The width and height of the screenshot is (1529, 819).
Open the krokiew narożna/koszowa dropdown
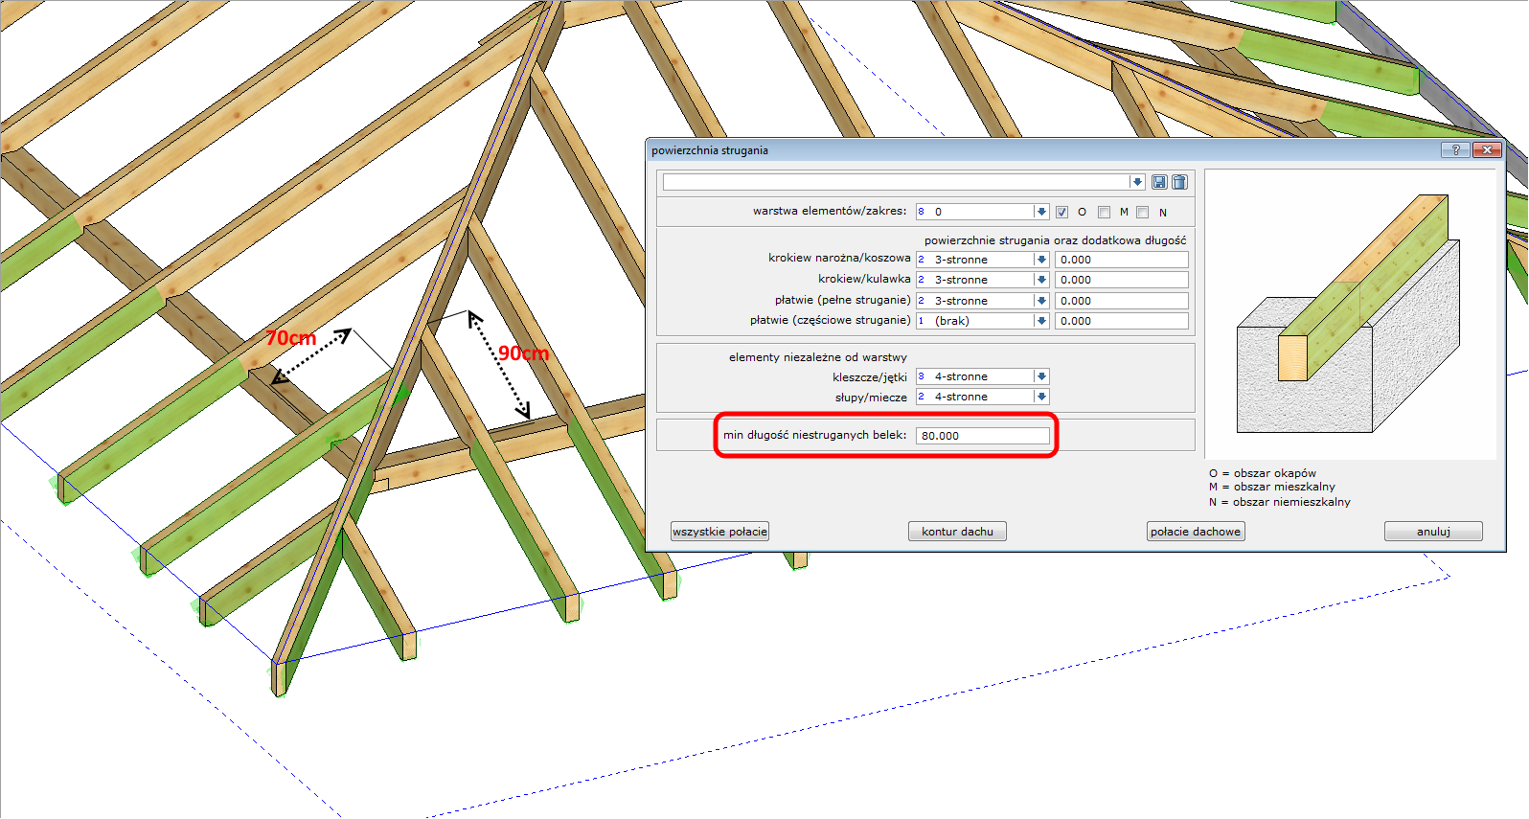1041,260
